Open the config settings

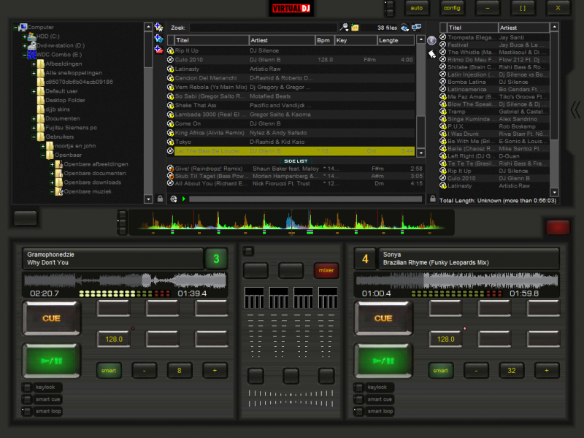[x=452, y=8]
